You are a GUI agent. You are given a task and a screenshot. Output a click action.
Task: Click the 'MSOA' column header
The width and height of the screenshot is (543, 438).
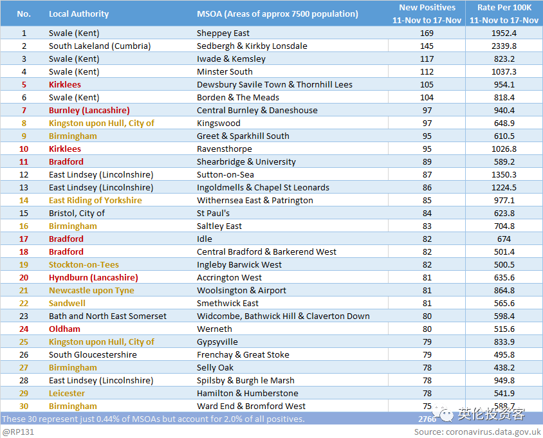(x=277, y=14)
